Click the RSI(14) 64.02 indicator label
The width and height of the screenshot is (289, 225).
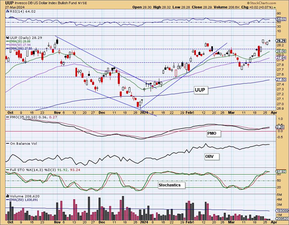(x=22, y=11)
